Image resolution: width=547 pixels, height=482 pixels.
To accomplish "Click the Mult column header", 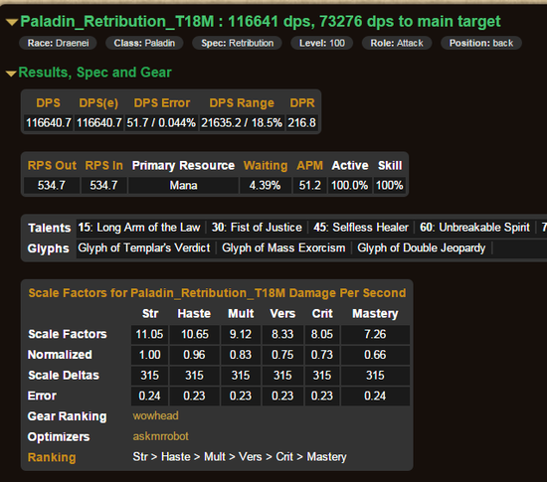I will pos(241,314).
